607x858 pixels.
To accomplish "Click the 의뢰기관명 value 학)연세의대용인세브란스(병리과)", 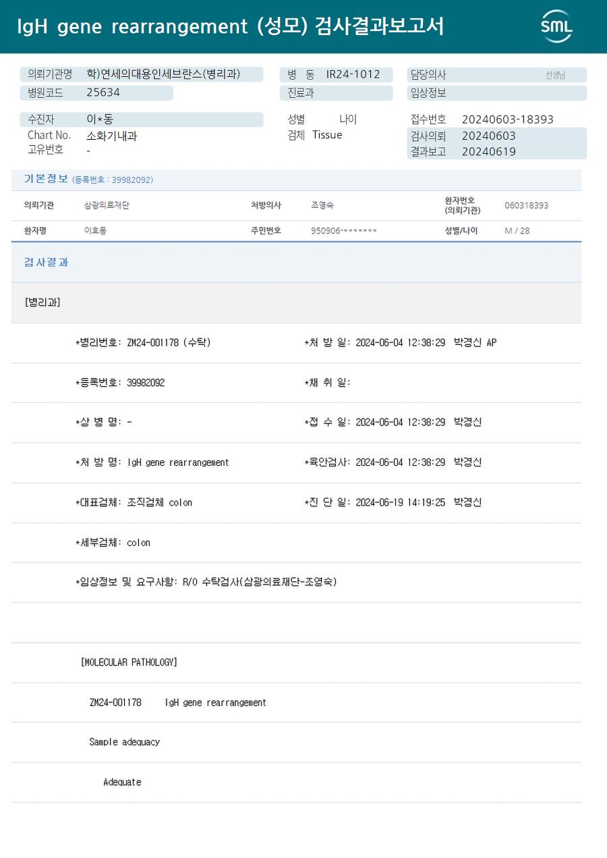I will click(163, 74).
